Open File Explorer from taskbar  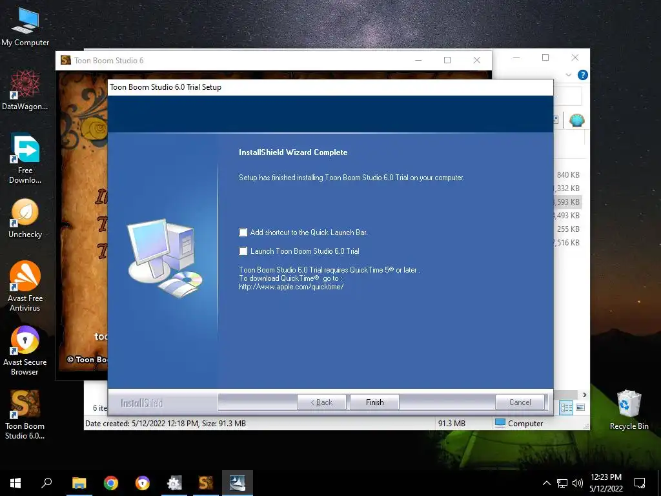79,483
